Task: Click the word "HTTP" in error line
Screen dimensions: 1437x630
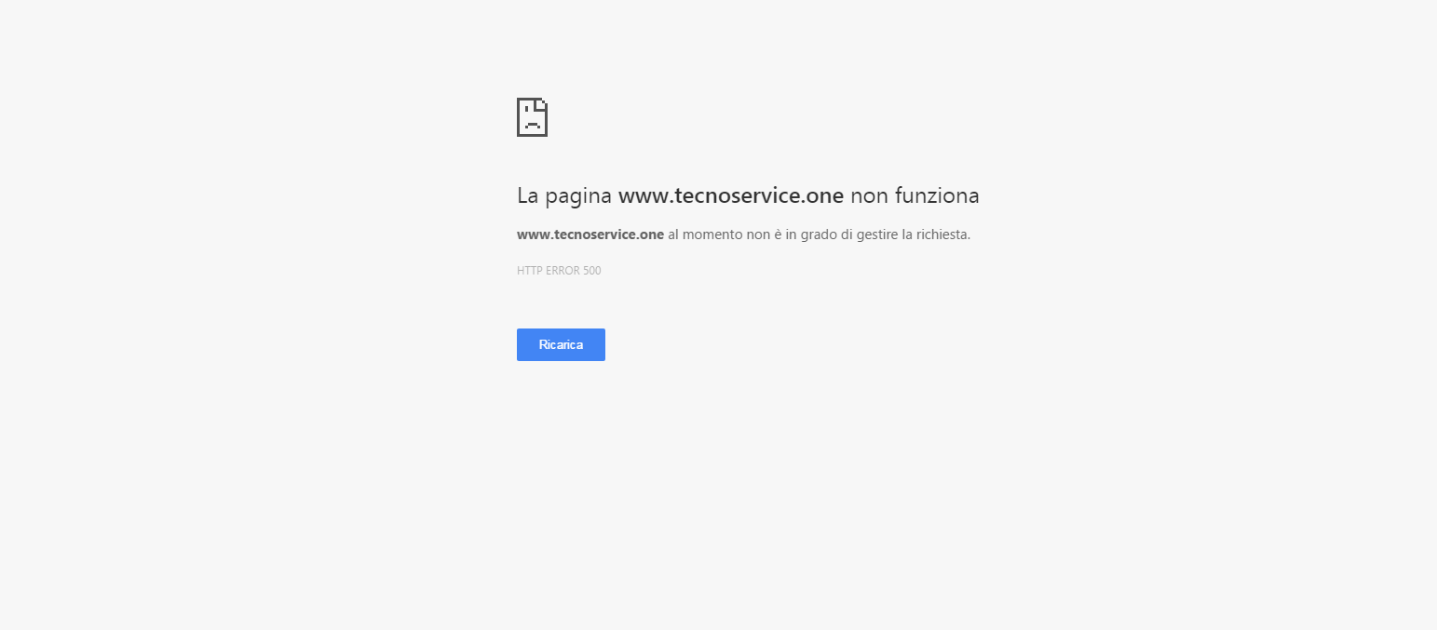Action: pos(528,271)
